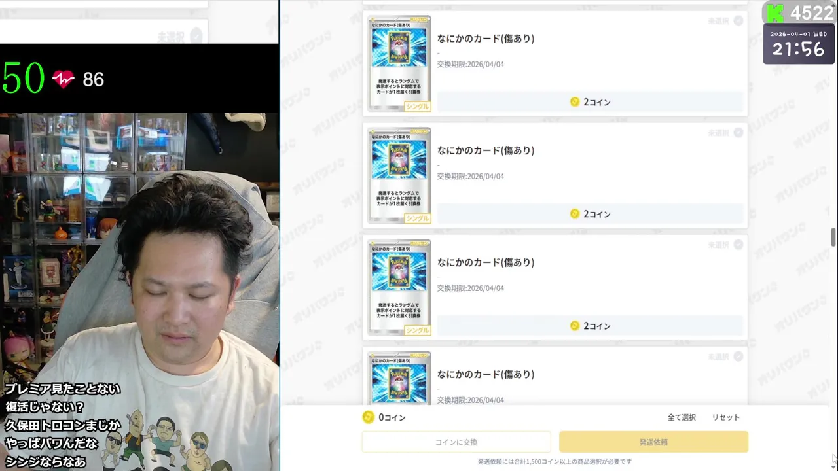Click the green K logo beside 4522
This screenshot has width=838, height=471.
coord(775,12)
